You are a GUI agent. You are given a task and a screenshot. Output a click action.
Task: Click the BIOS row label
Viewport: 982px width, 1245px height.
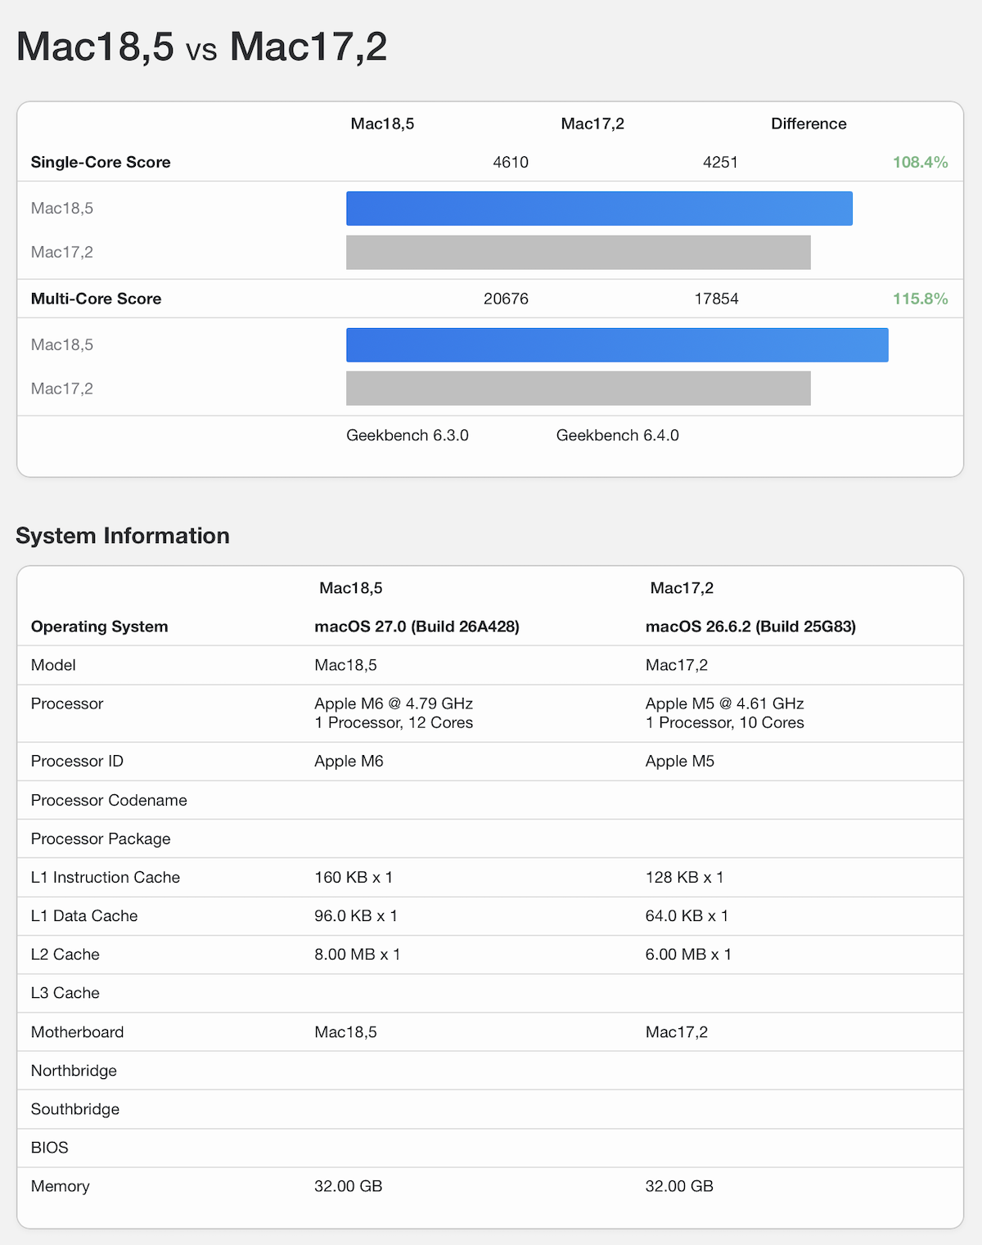[x=49, y=1147]
